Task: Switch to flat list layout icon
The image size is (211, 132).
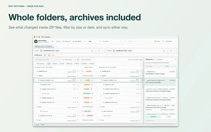Action: [x=78, y=60]
